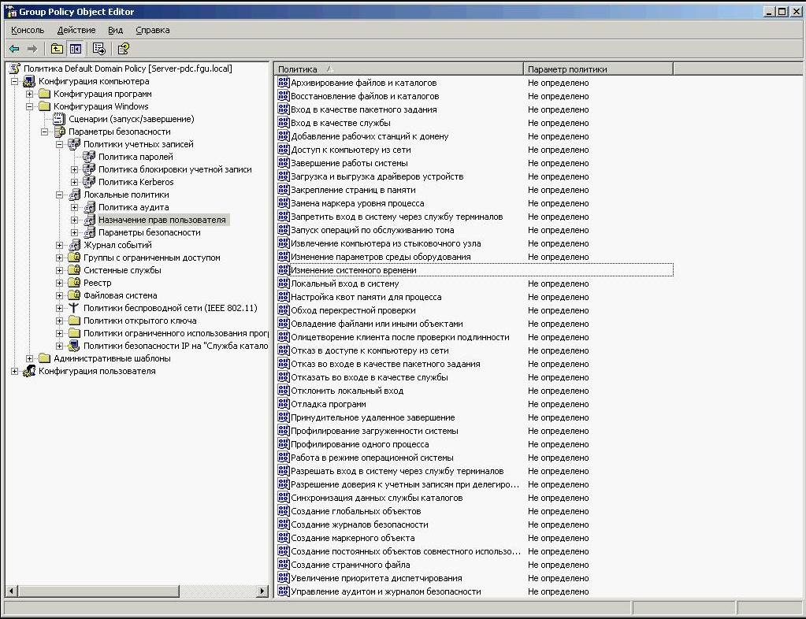Expand the Конфигурация программ node
Screen dimensions: 806x619
30,94
